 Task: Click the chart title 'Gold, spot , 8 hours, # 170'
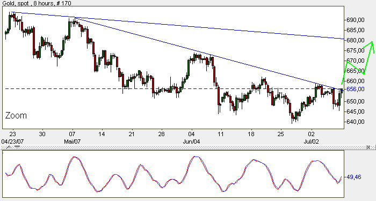click(x=37, y=3)
